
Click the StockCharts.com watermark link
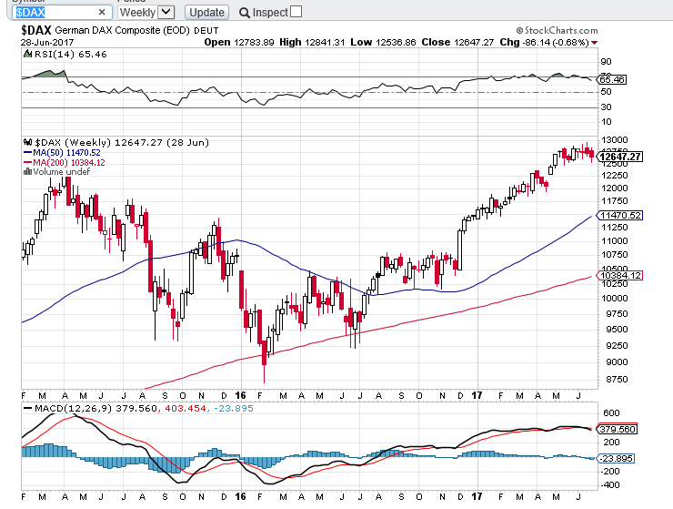[557, 31]
